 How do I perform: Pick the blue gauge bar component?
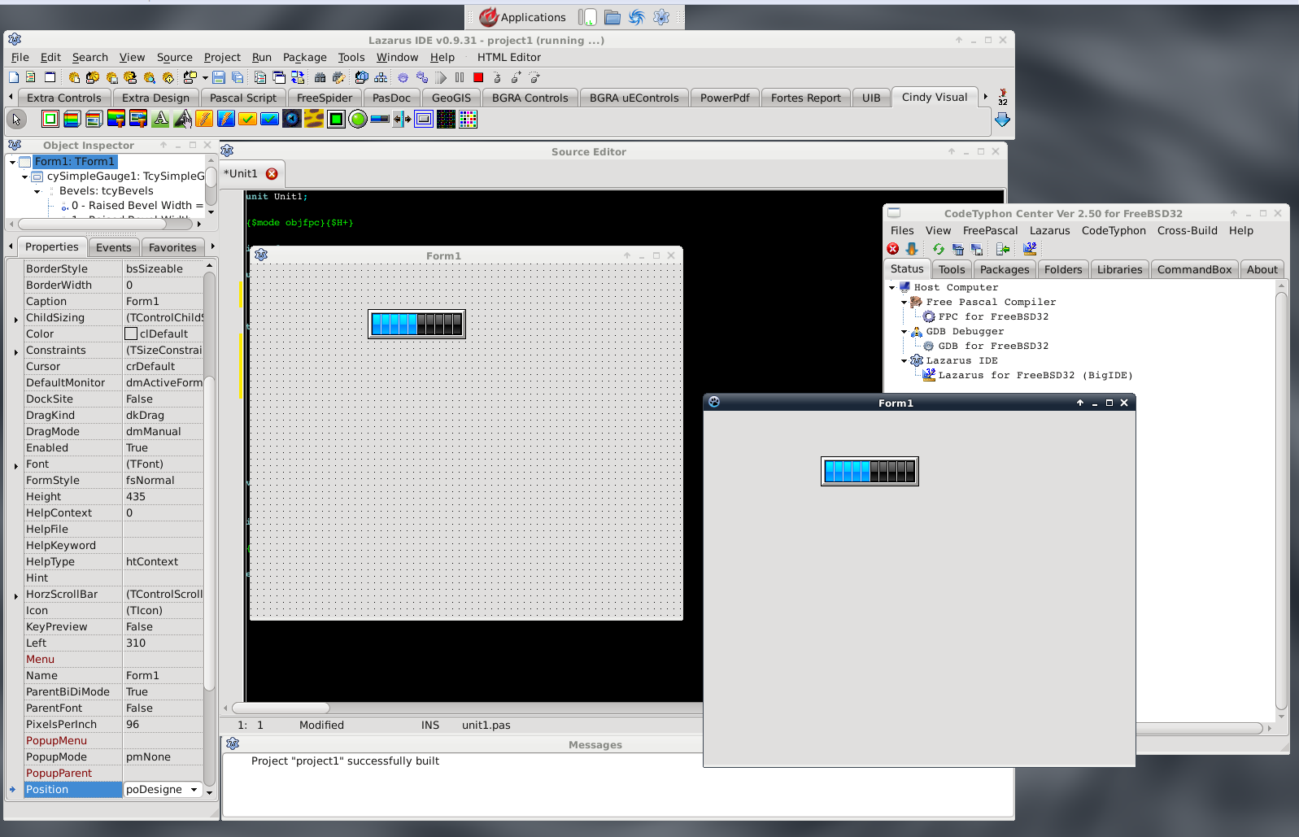pyautogui.click(x=380, y=119)
